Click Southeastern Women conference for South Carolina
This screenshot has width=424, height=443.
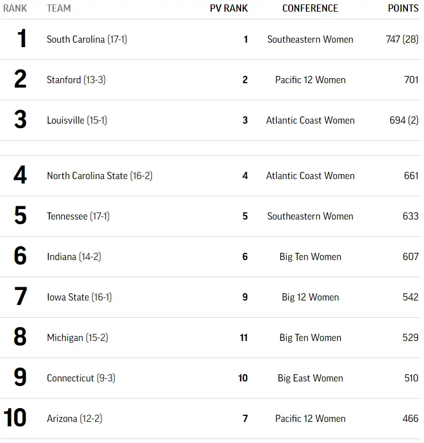(310, 39)
